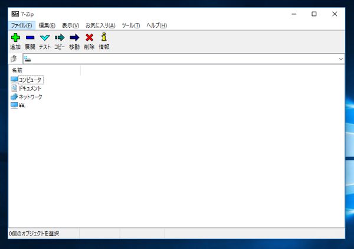The width and height of the screenshot is (354, 249).
Task: Sort by the 名前 column header
Action: pos(44,70)
